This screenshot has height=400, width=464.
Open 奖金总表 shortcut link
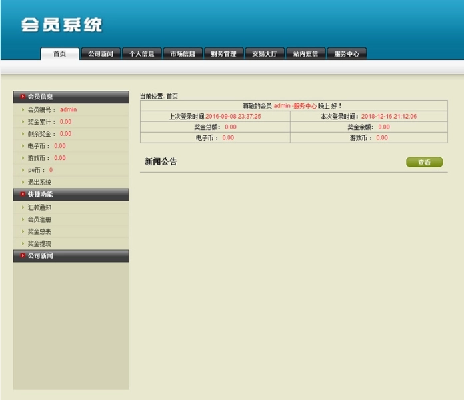coord(39,231)
